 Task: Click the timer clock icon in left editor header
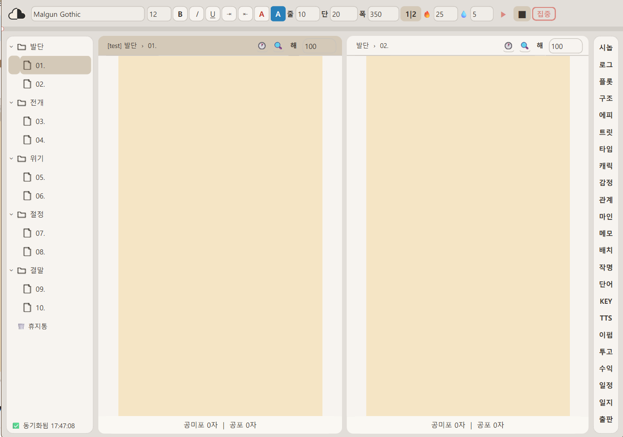click(x=262, y=46)
